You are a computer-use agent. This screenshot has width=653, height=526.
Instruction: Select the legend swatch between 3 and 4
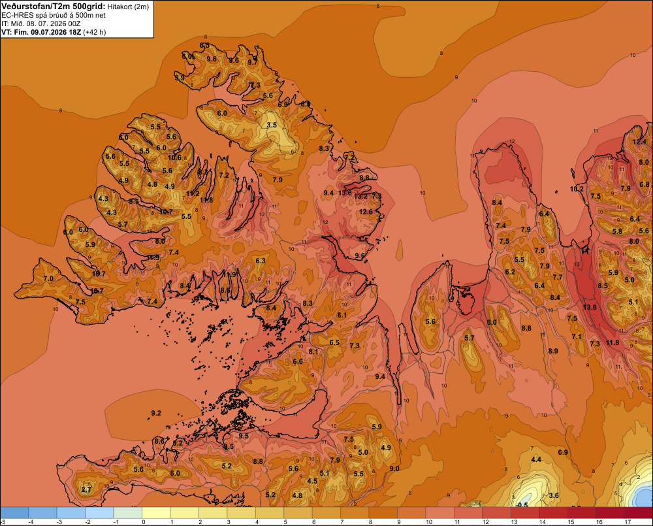tap(241, 513)
